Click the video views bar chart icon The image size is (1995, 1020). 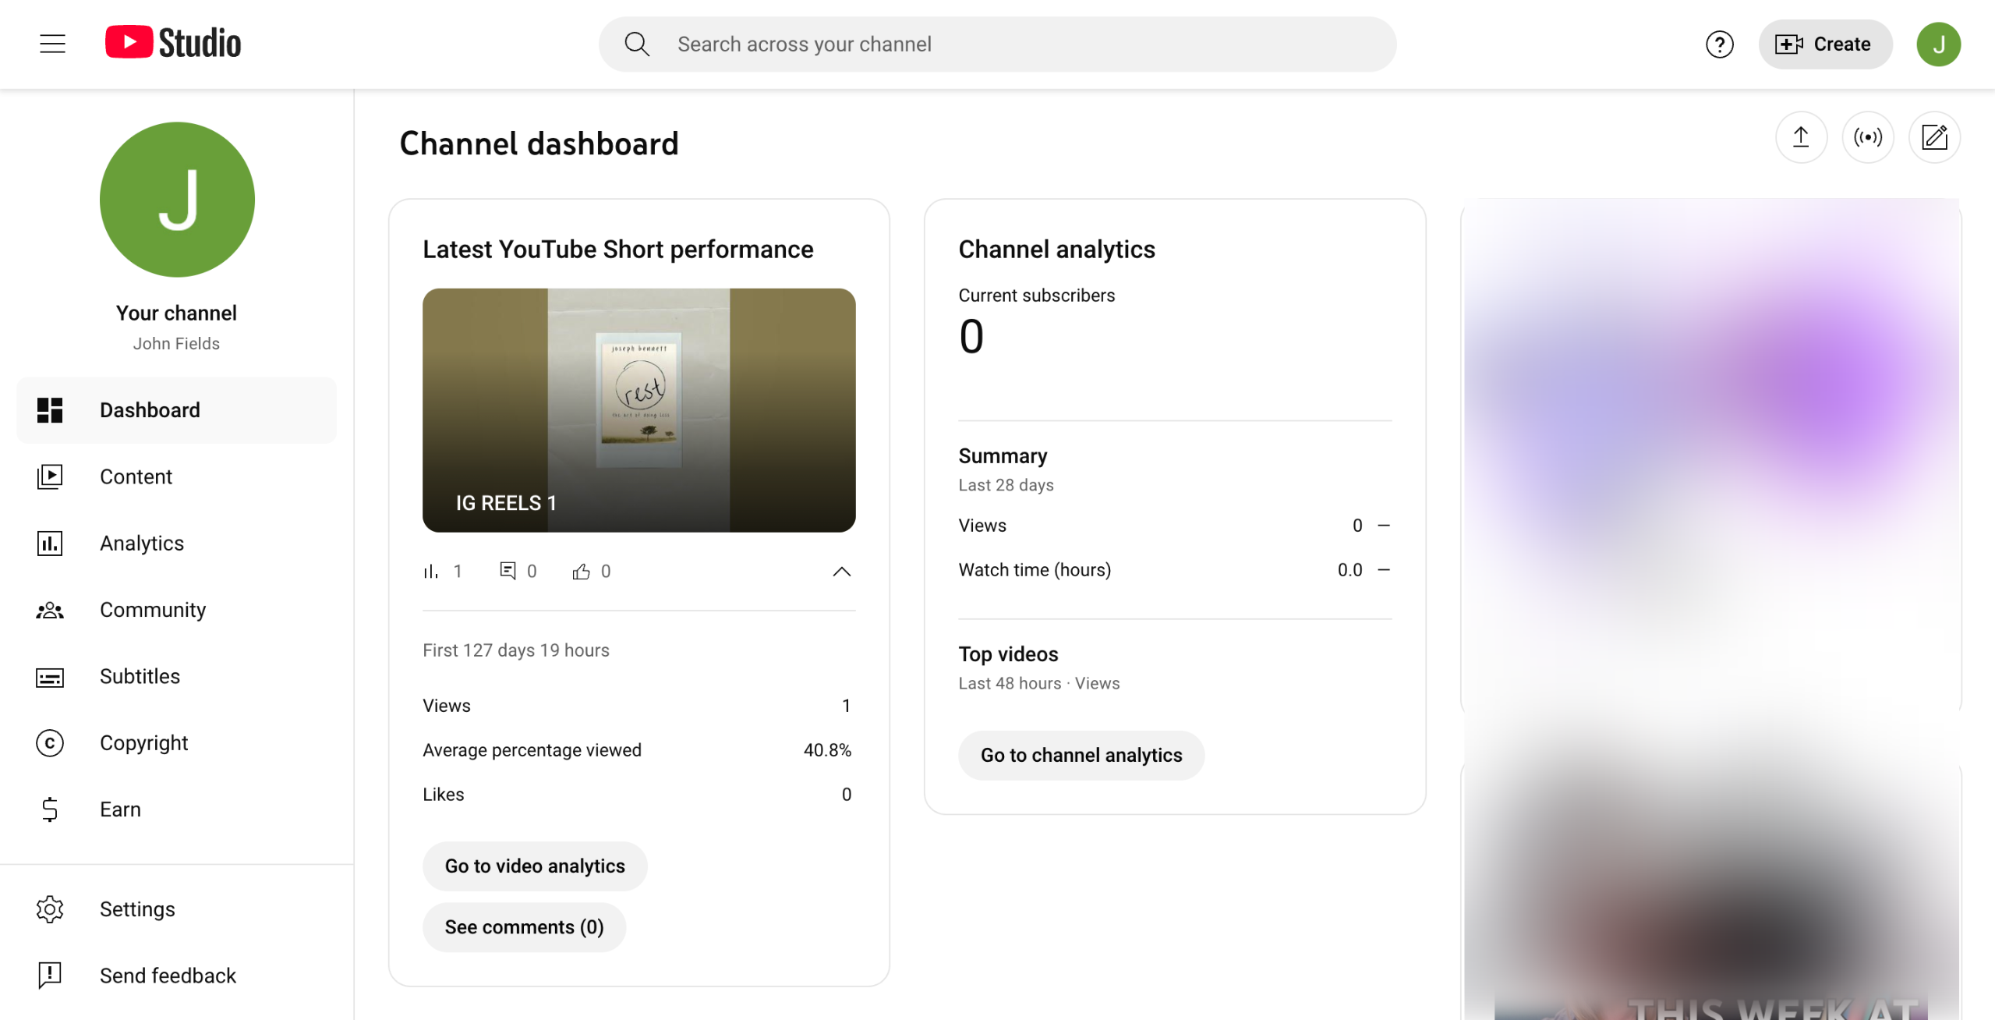click(x=430, y=572)
